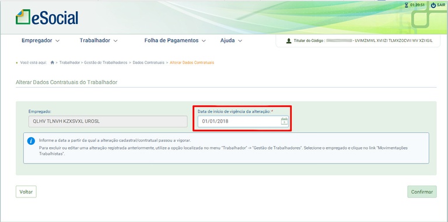This screenshot has width=448, height=222.
Task: Expand the Trabalhador chevron arrow
Action: (116, 41)
